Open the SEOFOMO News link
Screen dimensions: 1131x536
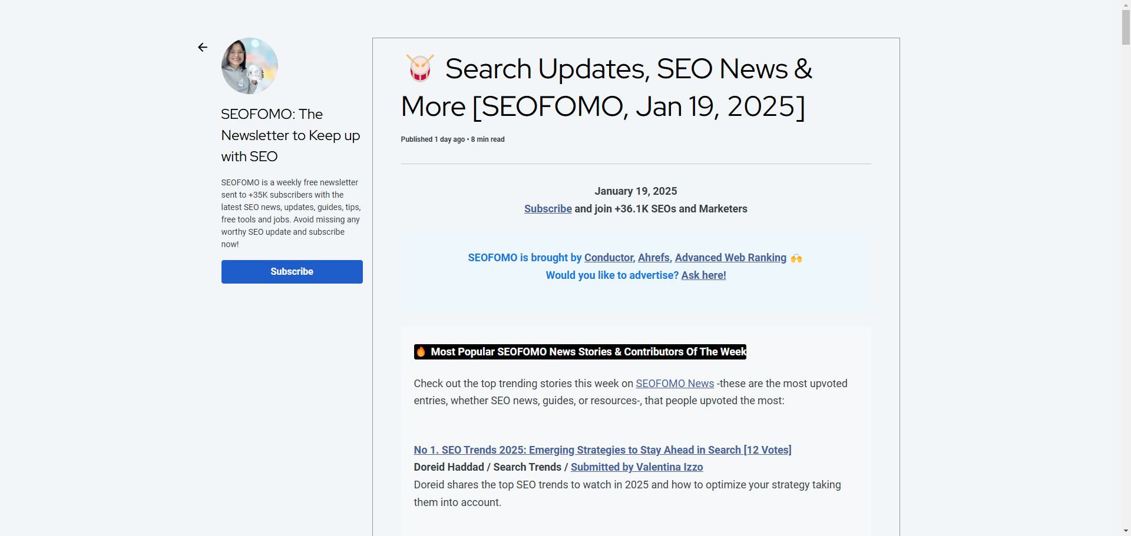tap(674, 384)
